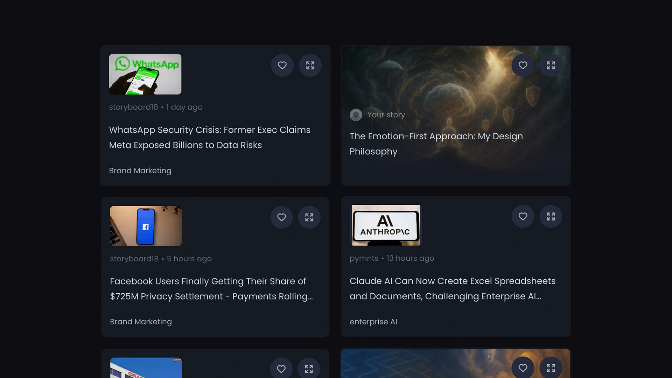
Task: Click the pymnts author name
Action: 364,258
